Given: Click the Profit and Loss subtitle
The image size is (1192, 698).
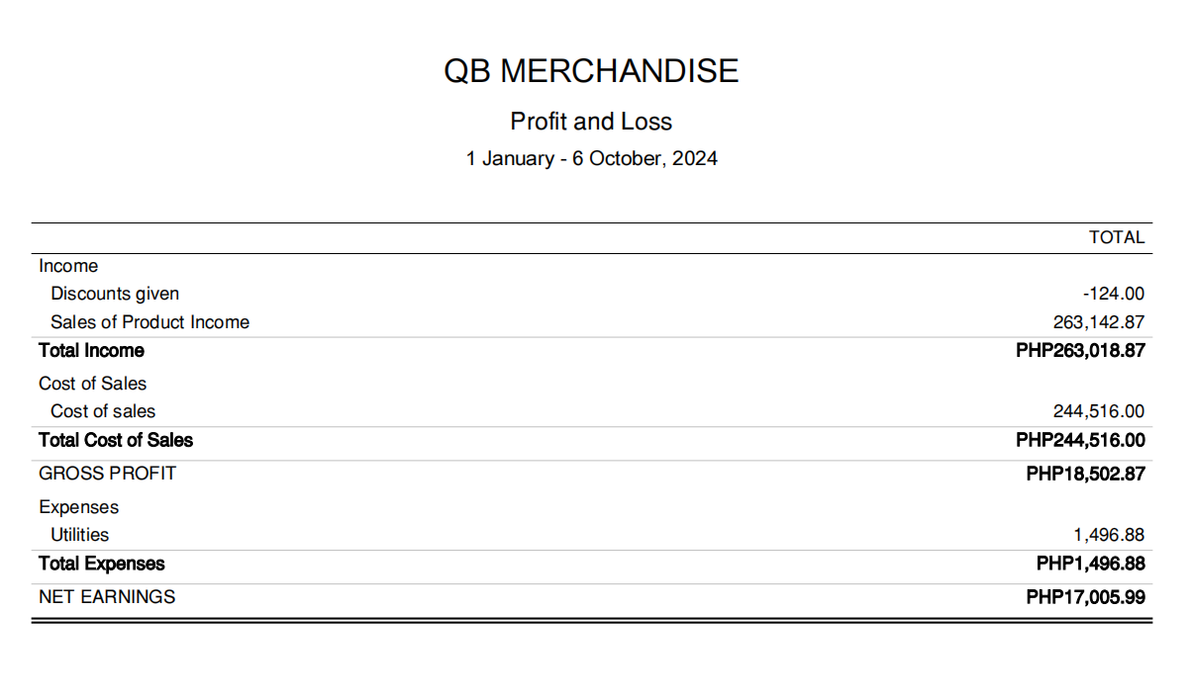Looking at the screenshot, I should coord(591,122).
